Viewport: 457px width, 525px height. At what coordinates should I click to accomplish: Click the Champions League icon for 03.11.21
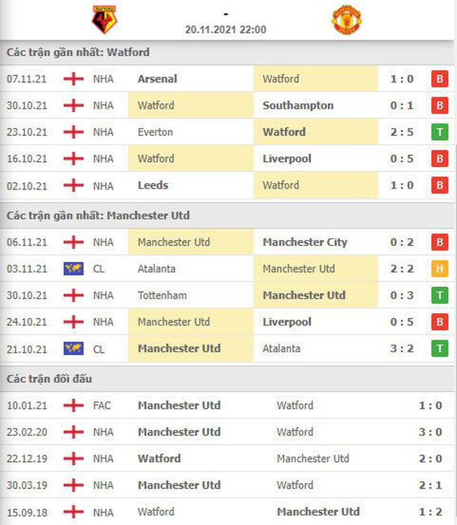(73, 269)
